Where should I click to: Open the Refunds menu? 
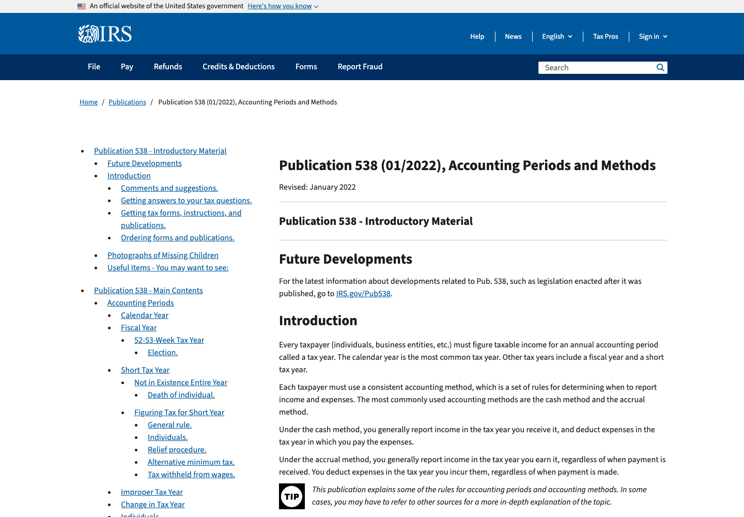168,67
